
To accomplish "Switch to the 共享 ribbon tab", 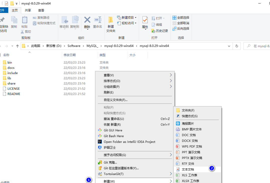I will point(28,10).
